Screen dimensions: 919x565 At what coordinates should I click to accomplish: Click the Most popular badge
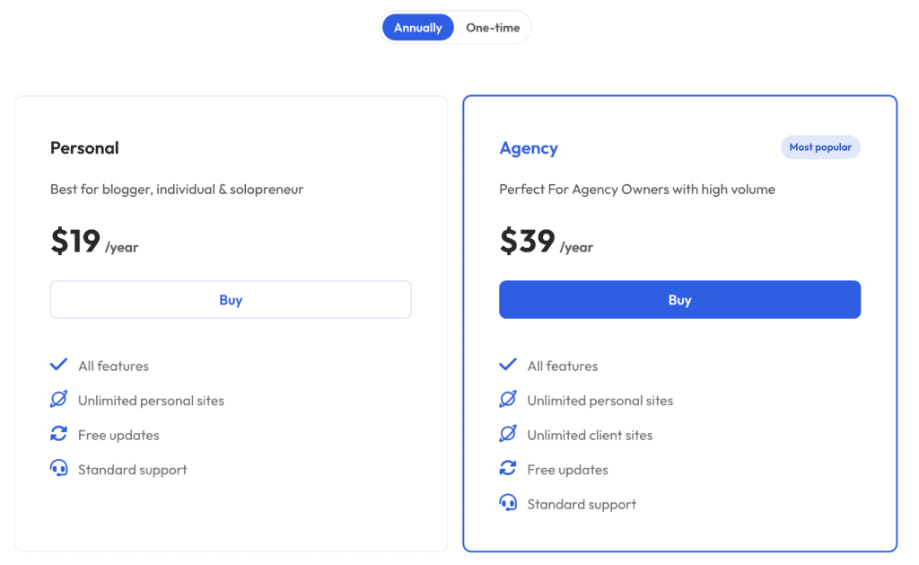point(820,146)
